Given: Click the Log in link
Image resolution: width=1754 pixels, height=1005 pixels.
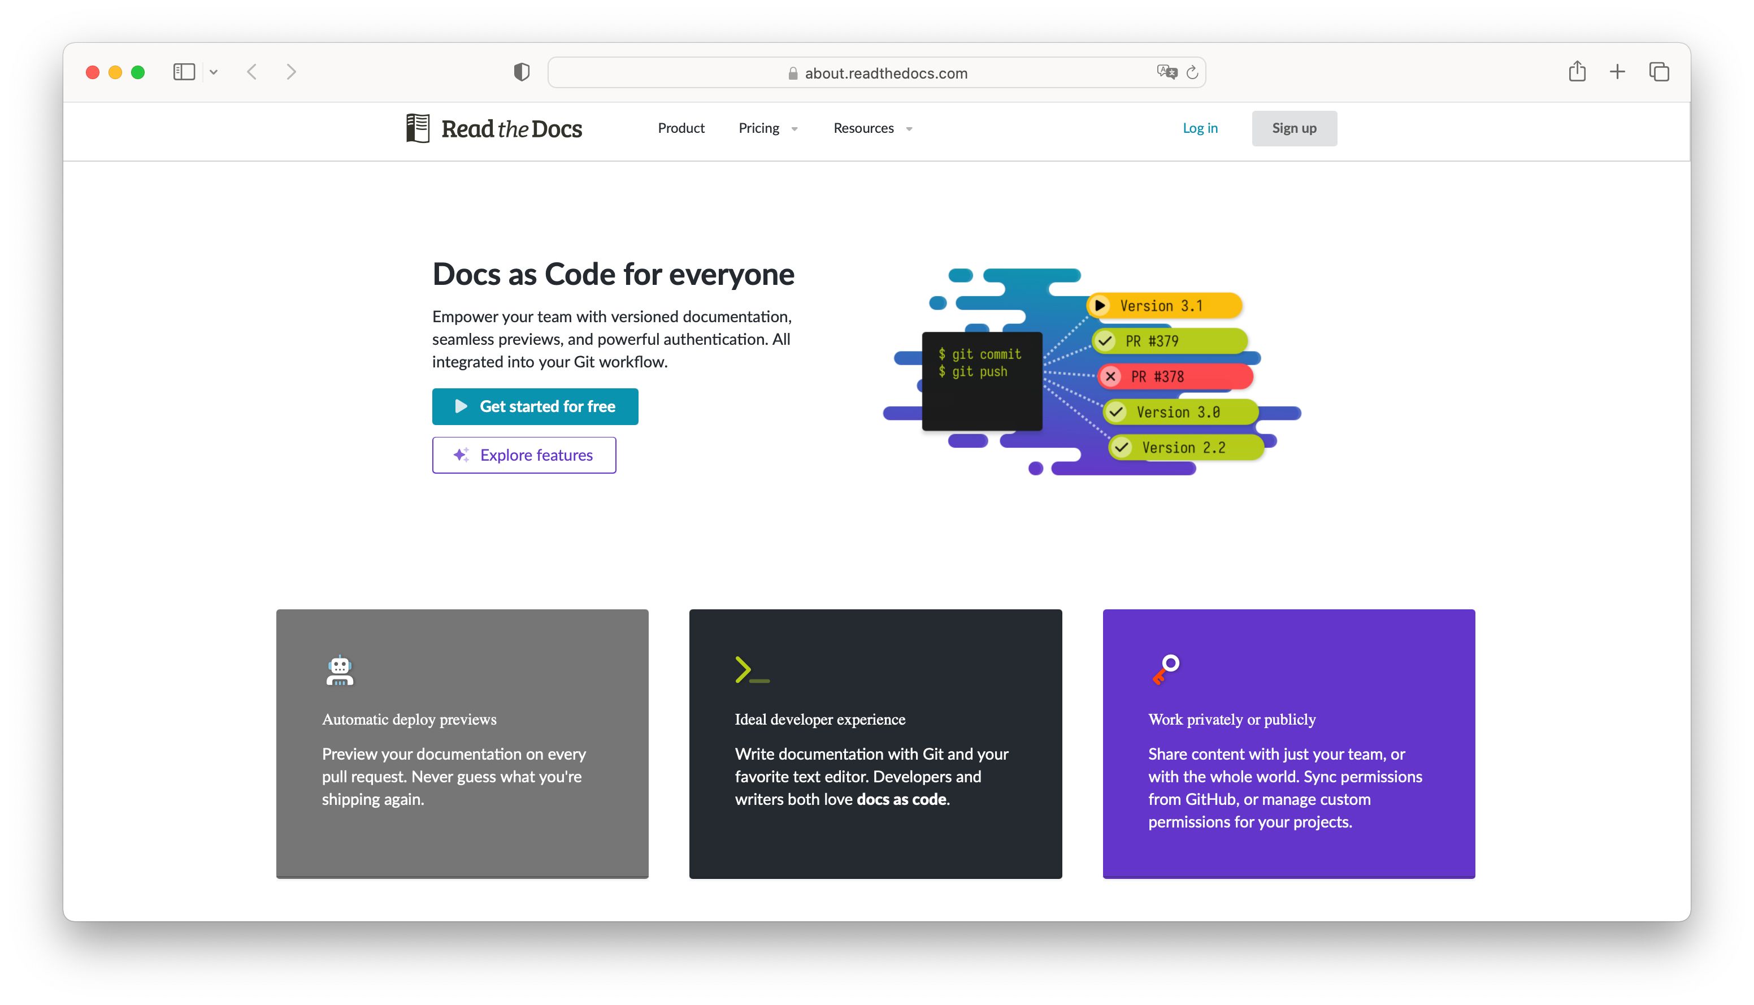Looking at the screenshot, I should (x=1199, y=128).
